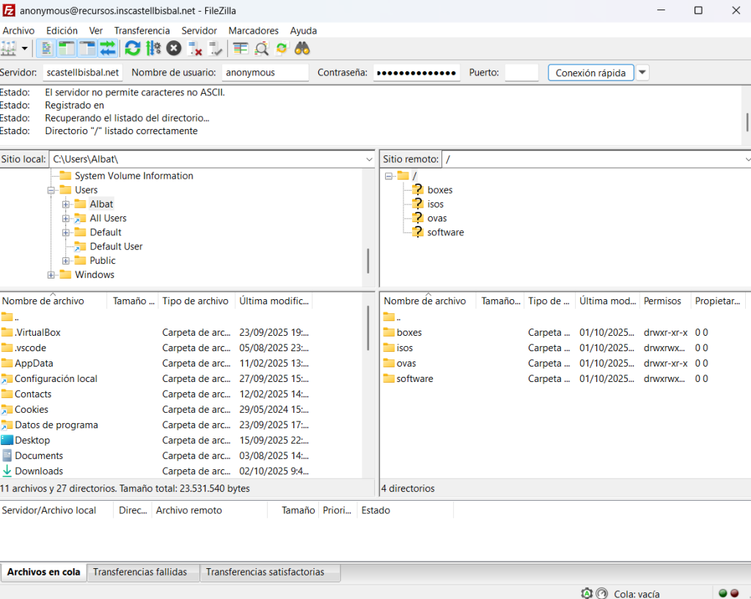Open the filename filters dialog icon

coord(240,48)
